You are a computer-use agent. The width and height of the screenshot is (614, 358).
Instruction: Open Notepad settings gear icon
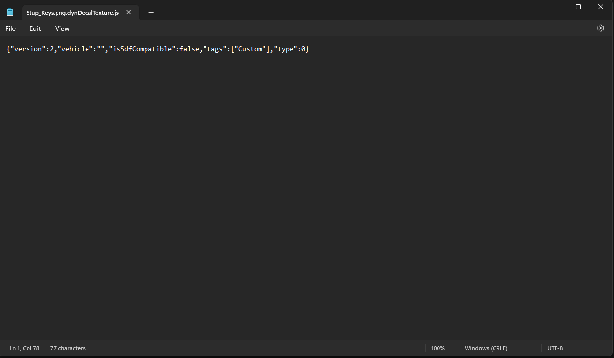tap(600, 28)
